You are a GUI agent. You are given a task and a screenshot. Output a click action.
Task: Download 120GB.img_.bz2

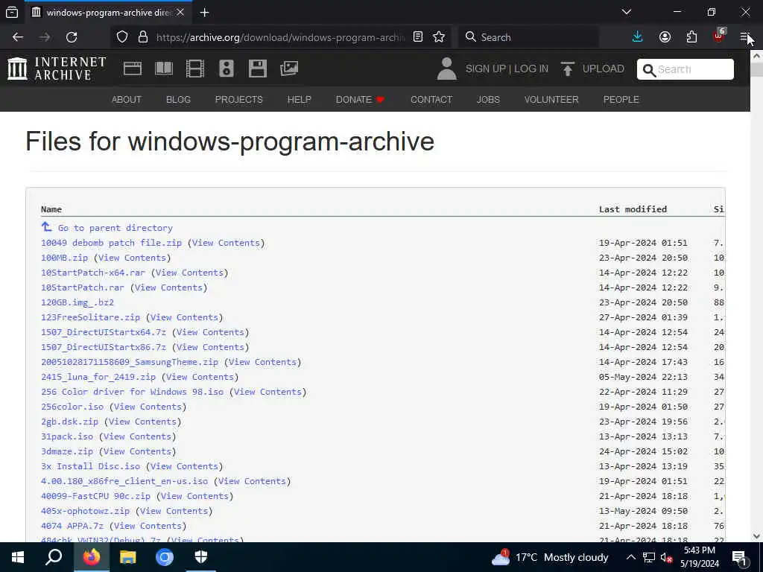click(x=77, y=302)
